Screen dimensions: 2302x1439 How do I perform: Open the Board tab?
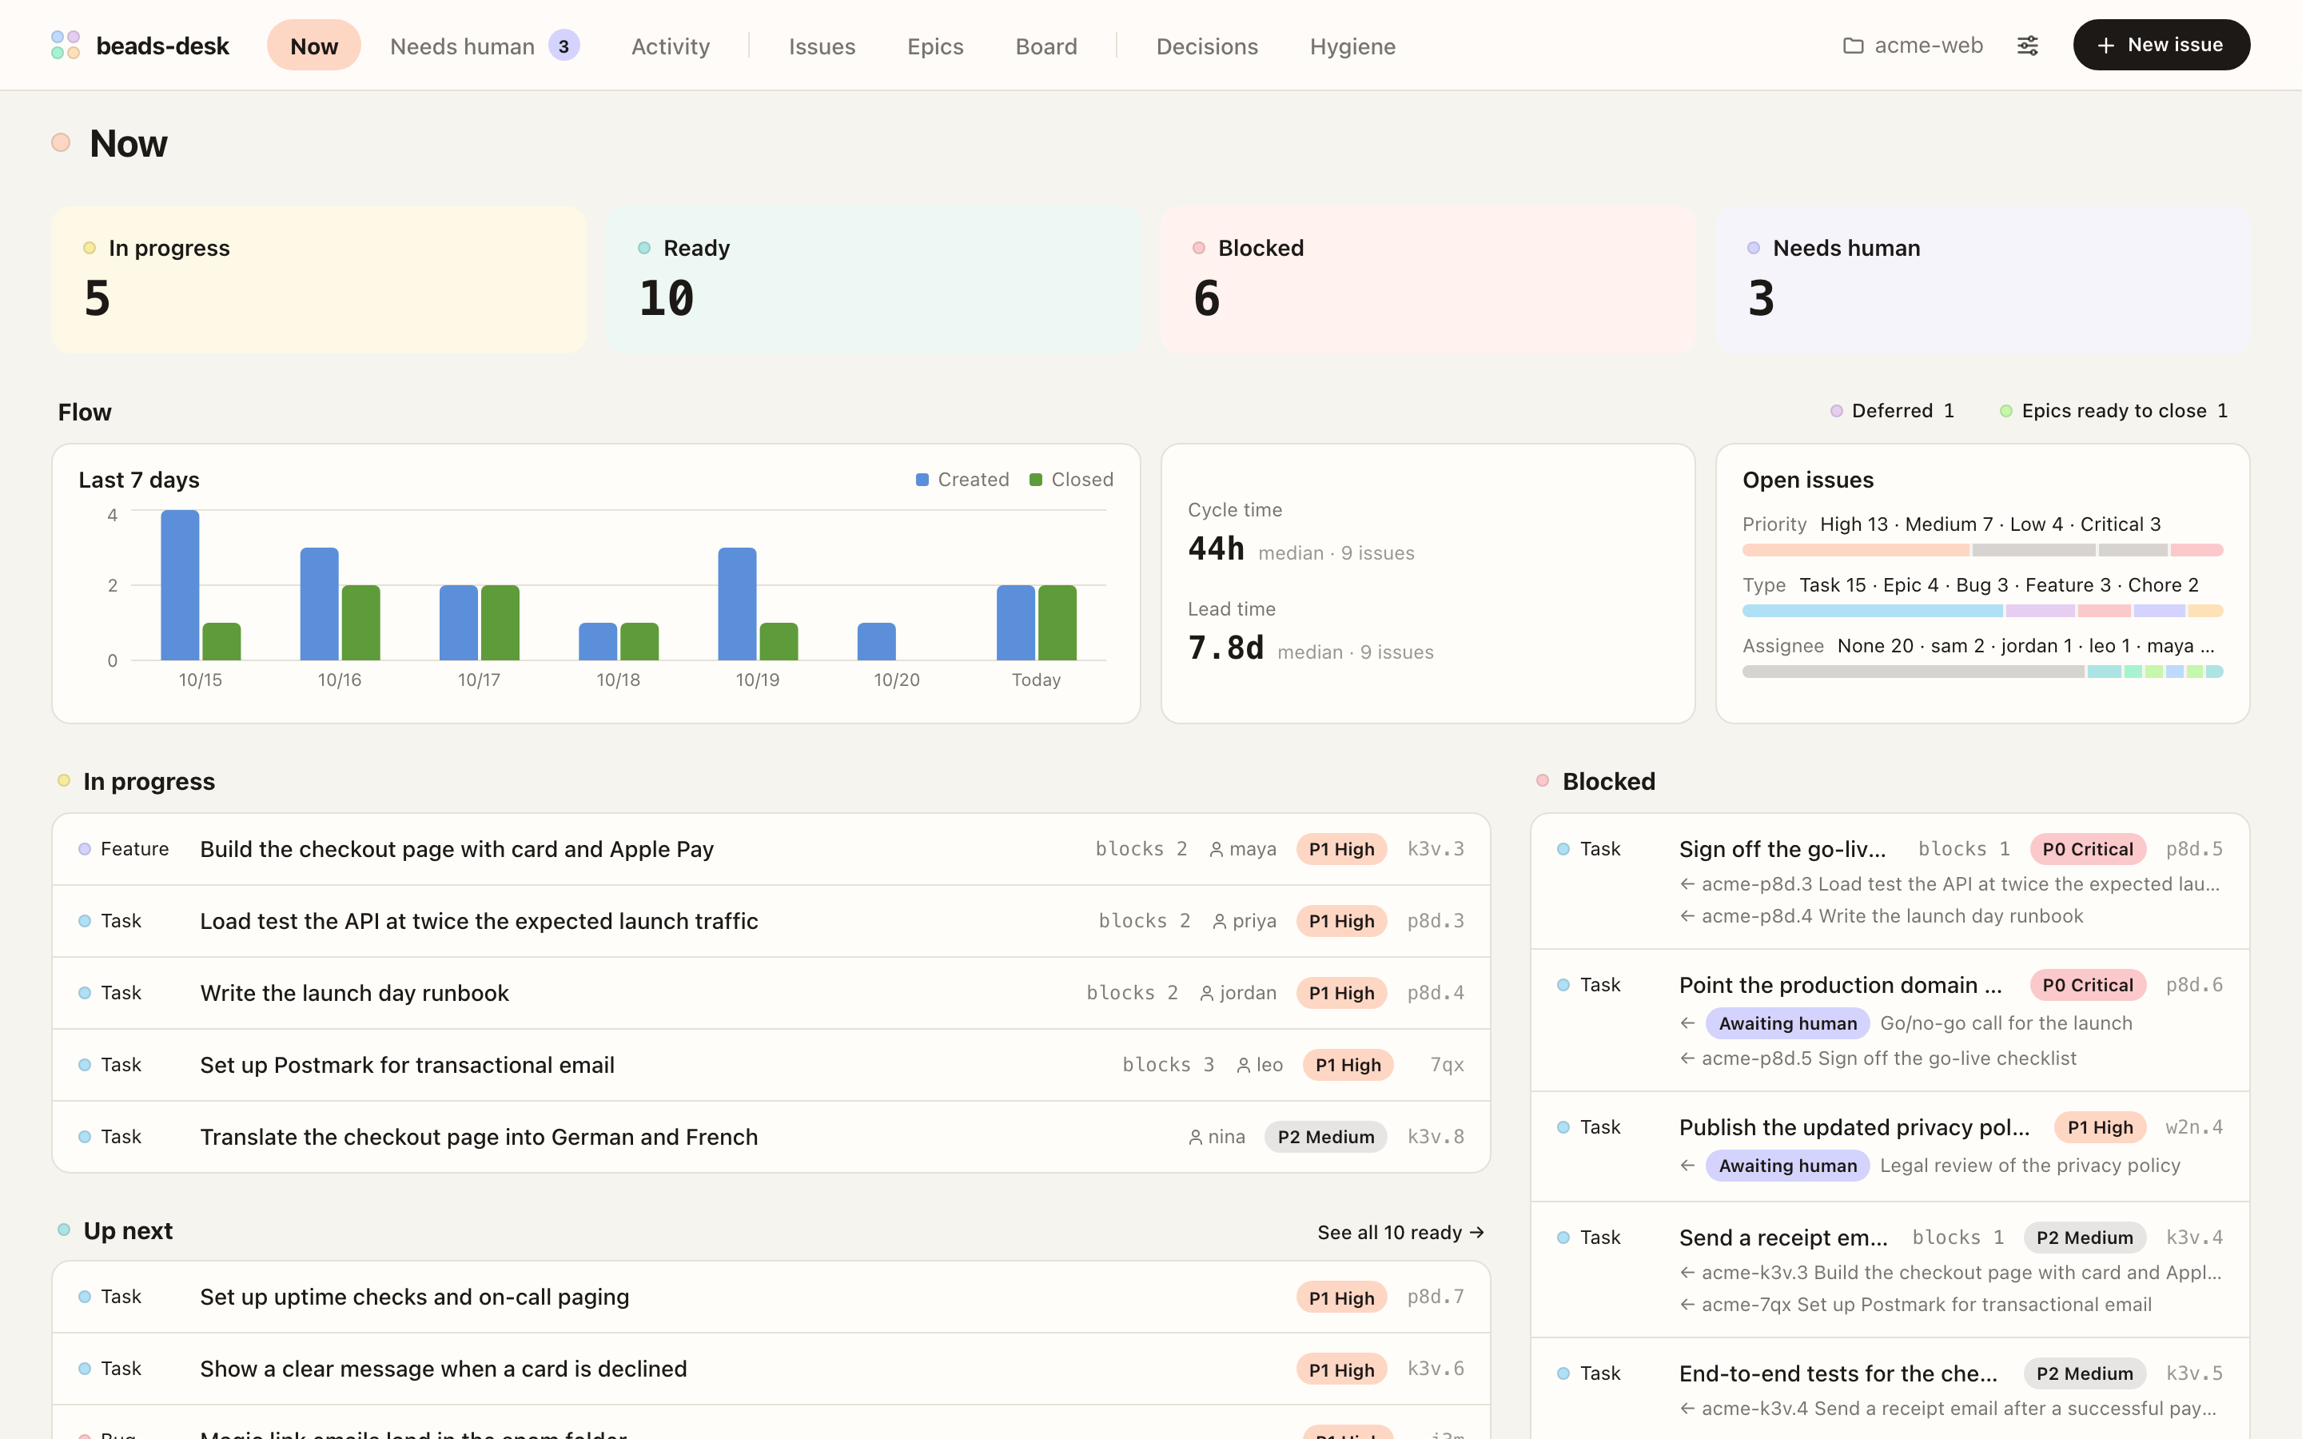(1045, 46)
